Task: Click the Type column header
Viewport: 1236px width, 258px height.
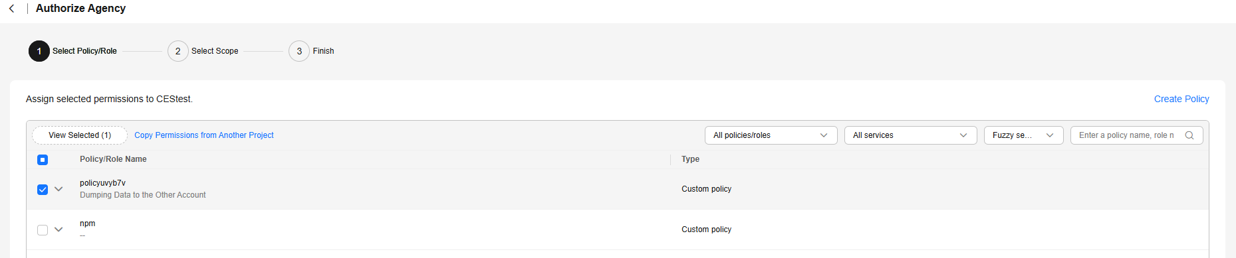Action: 690,159
